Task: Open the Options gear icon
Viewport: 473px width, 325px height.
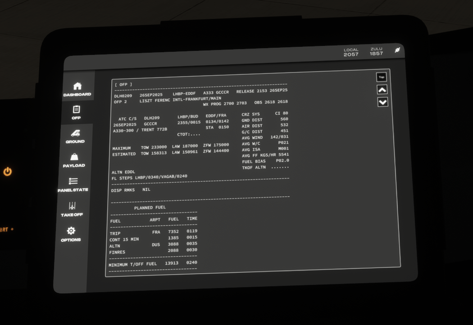Action: tap(71, 231)
